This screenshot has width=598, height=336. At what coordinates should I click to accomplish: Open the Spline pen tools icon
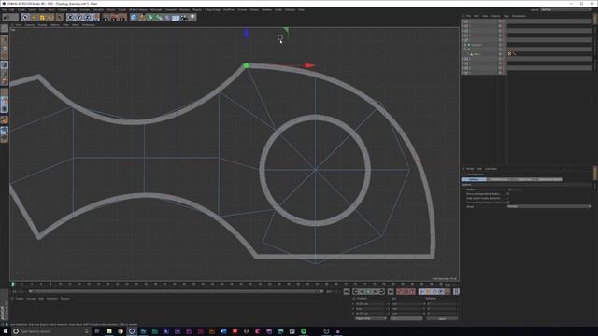[x=142, y=17]
